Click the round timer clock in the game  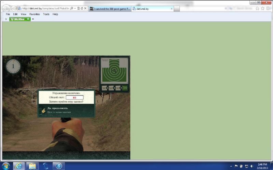13,66
